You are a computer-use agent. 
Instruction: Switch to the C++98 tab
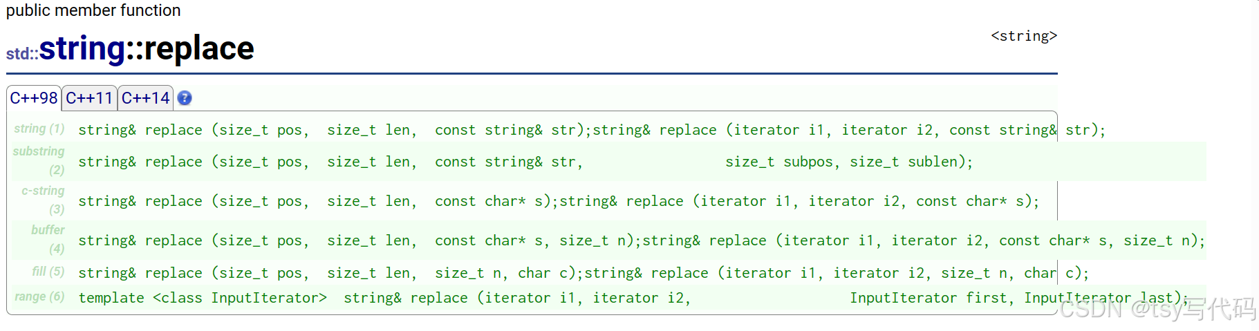[x=34, y=98]
